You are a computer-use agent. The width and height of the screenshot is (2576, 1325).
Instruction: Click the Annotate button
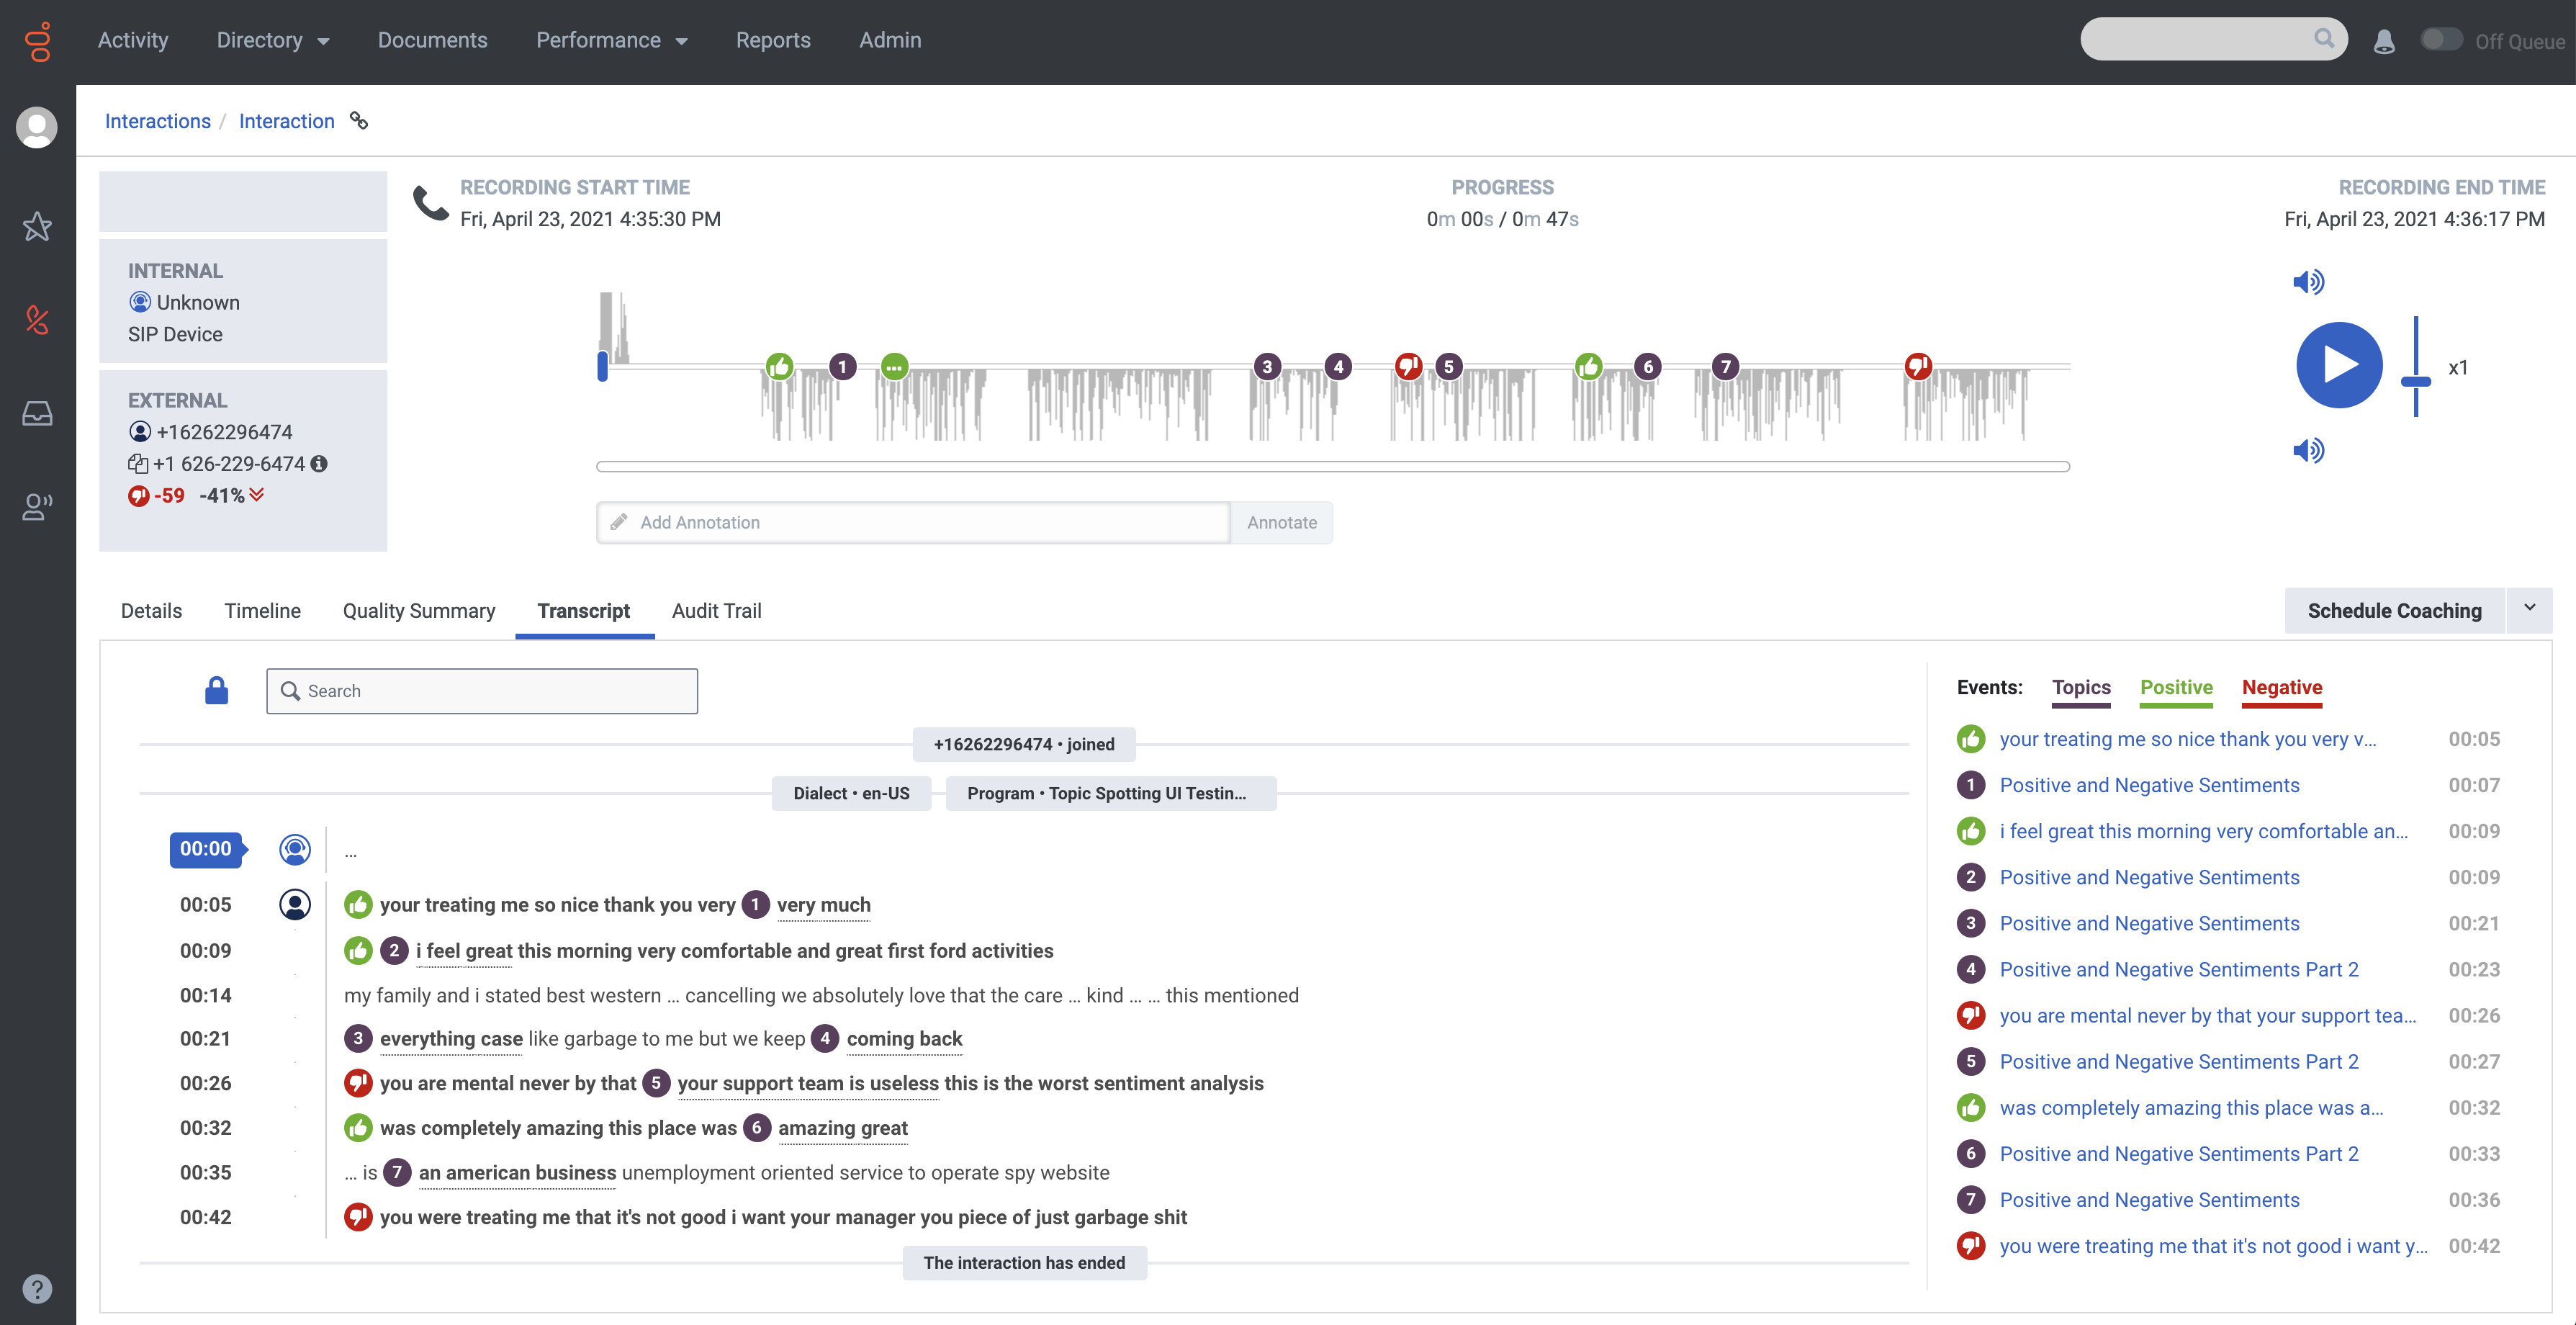click(1282, 522)
